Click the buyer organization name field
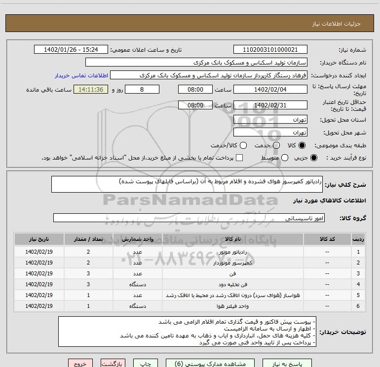This screenshot has width=380, height=367. click(196, 63)
